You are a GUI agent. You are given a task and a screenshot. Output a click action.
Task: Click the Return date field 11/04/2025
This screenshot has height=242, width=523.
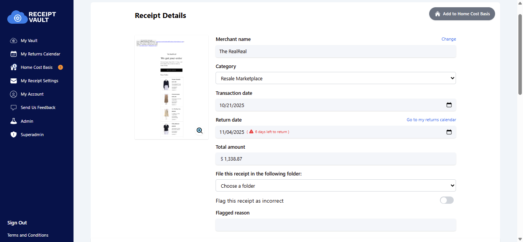click(x=336, y=132)
